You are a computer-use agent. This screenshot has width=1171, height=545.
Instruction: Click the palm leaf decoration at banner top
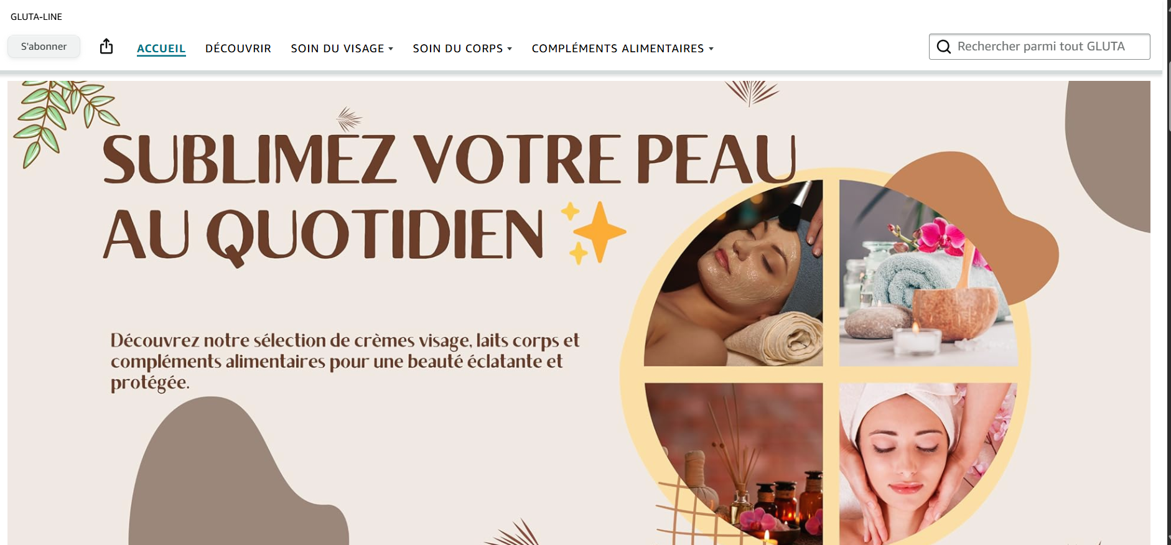(752, 93)
